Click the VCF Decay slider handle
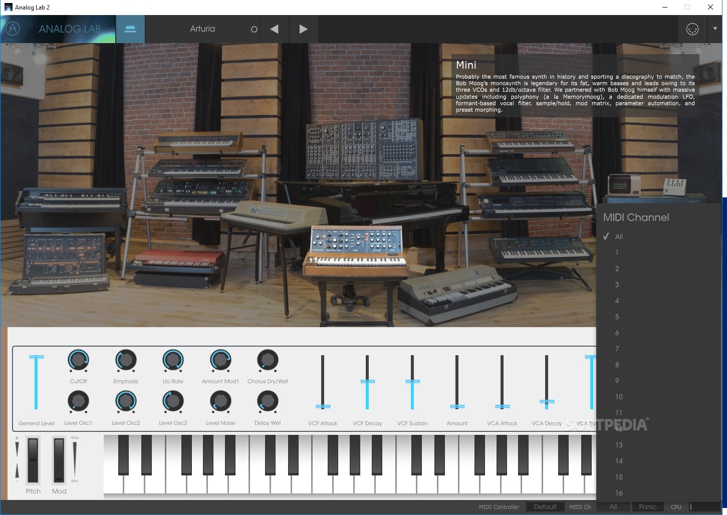727x515 pixels. coord(367,381)
